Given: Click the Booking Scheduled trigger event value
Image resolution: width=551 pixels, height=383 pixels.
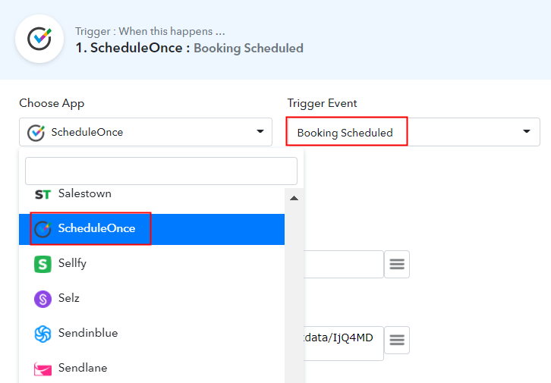Looking at the screenshot, I should 345,133.
